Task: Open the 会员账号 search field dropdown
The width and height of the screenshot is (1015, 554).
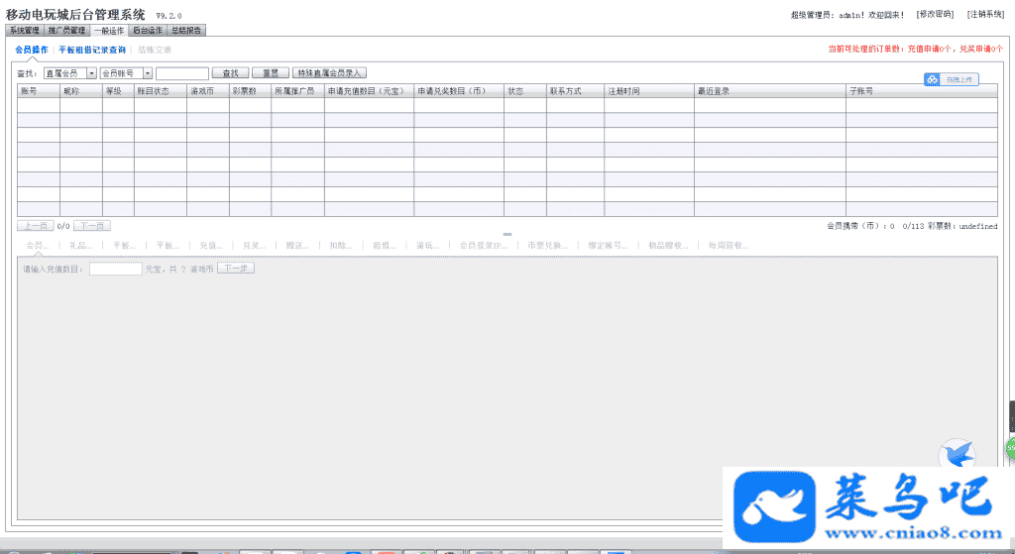Action: (x=126, y=73)
